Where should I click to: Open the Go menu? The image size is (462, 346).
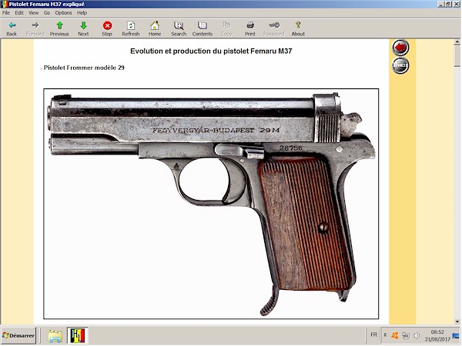click(x=47, y=12)
